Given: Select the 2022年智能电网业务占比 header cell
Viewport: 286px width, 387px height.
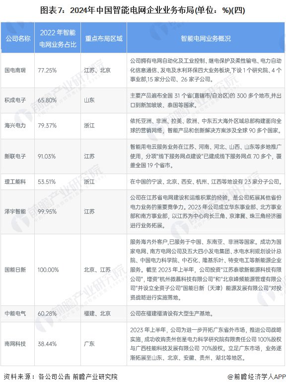Looking at the screenshot, I should tap(58, 38).
